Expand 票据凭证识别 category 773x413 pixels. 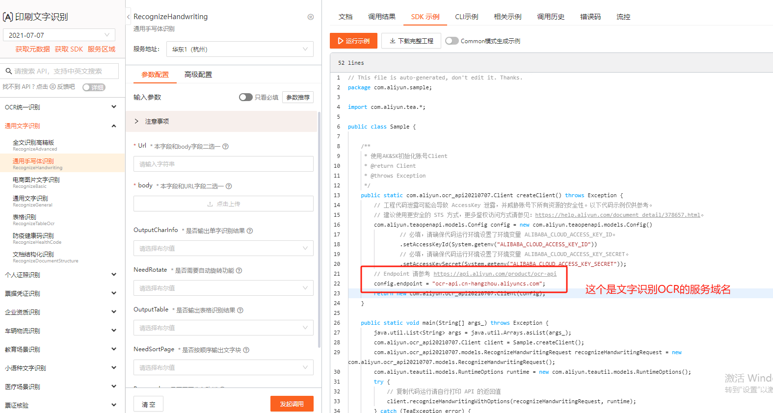[x=62, y=293]
